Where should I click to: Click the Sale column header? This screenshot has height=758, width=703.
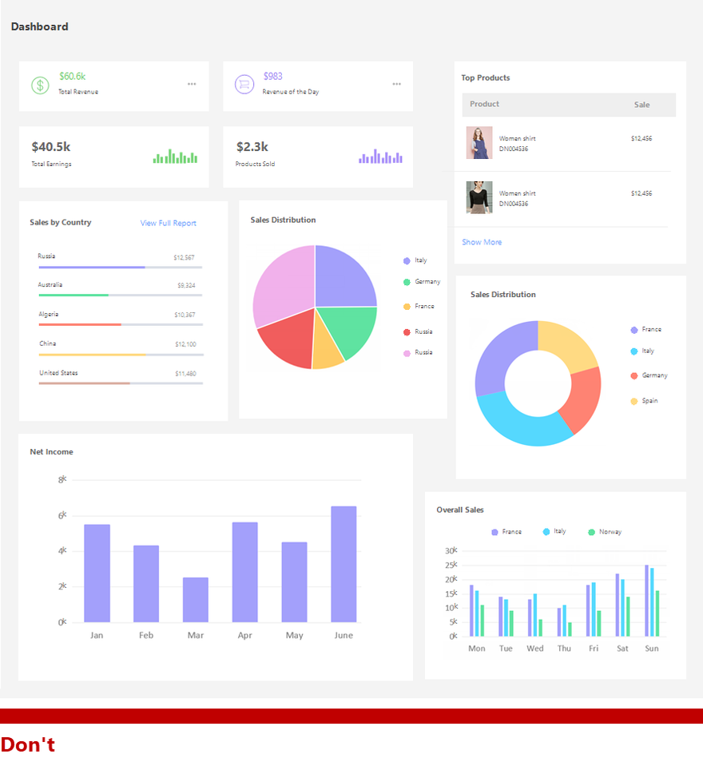[x=641, y=105]
